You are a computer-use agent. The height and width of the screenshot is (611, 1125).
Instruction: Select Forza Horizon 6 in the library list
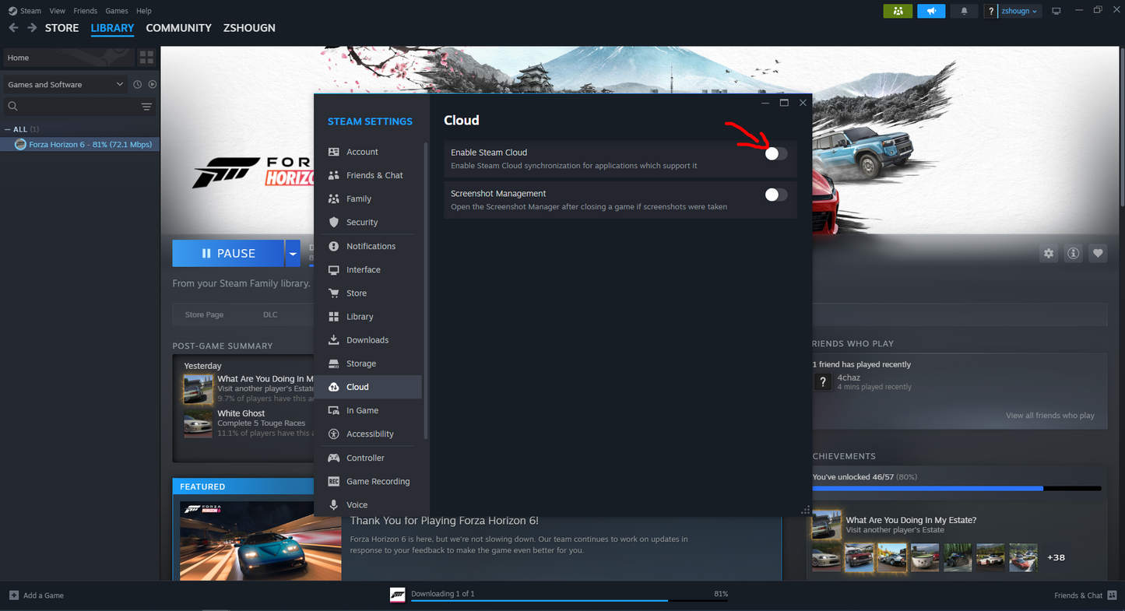pyautogui.click(x=80, y=145)
